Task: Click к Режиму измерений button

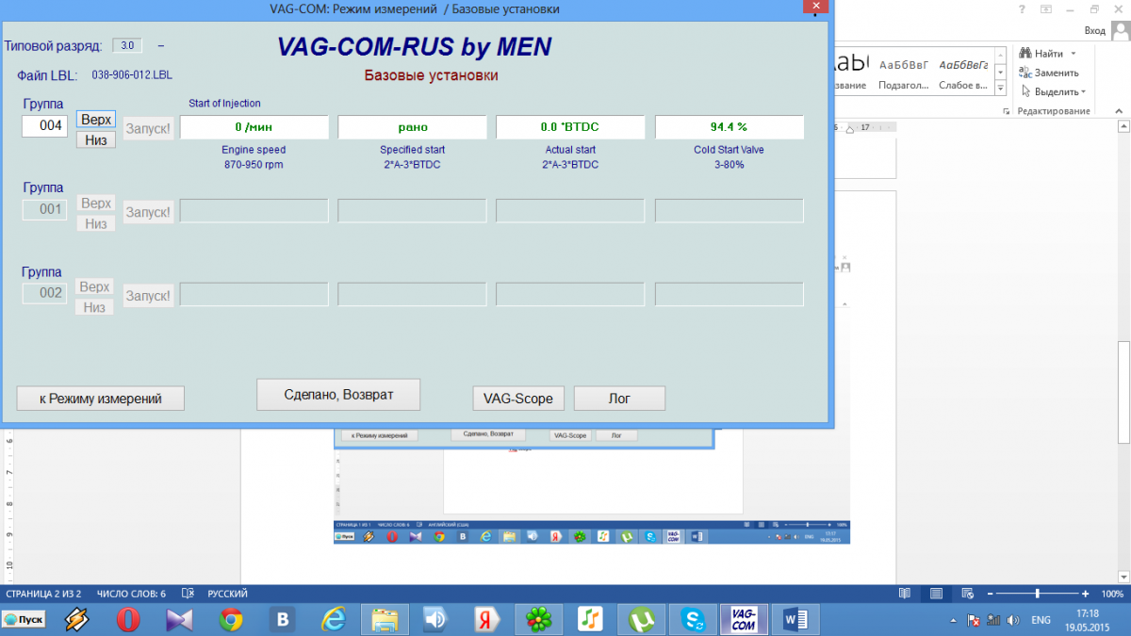Action: (x=101, y=399)
